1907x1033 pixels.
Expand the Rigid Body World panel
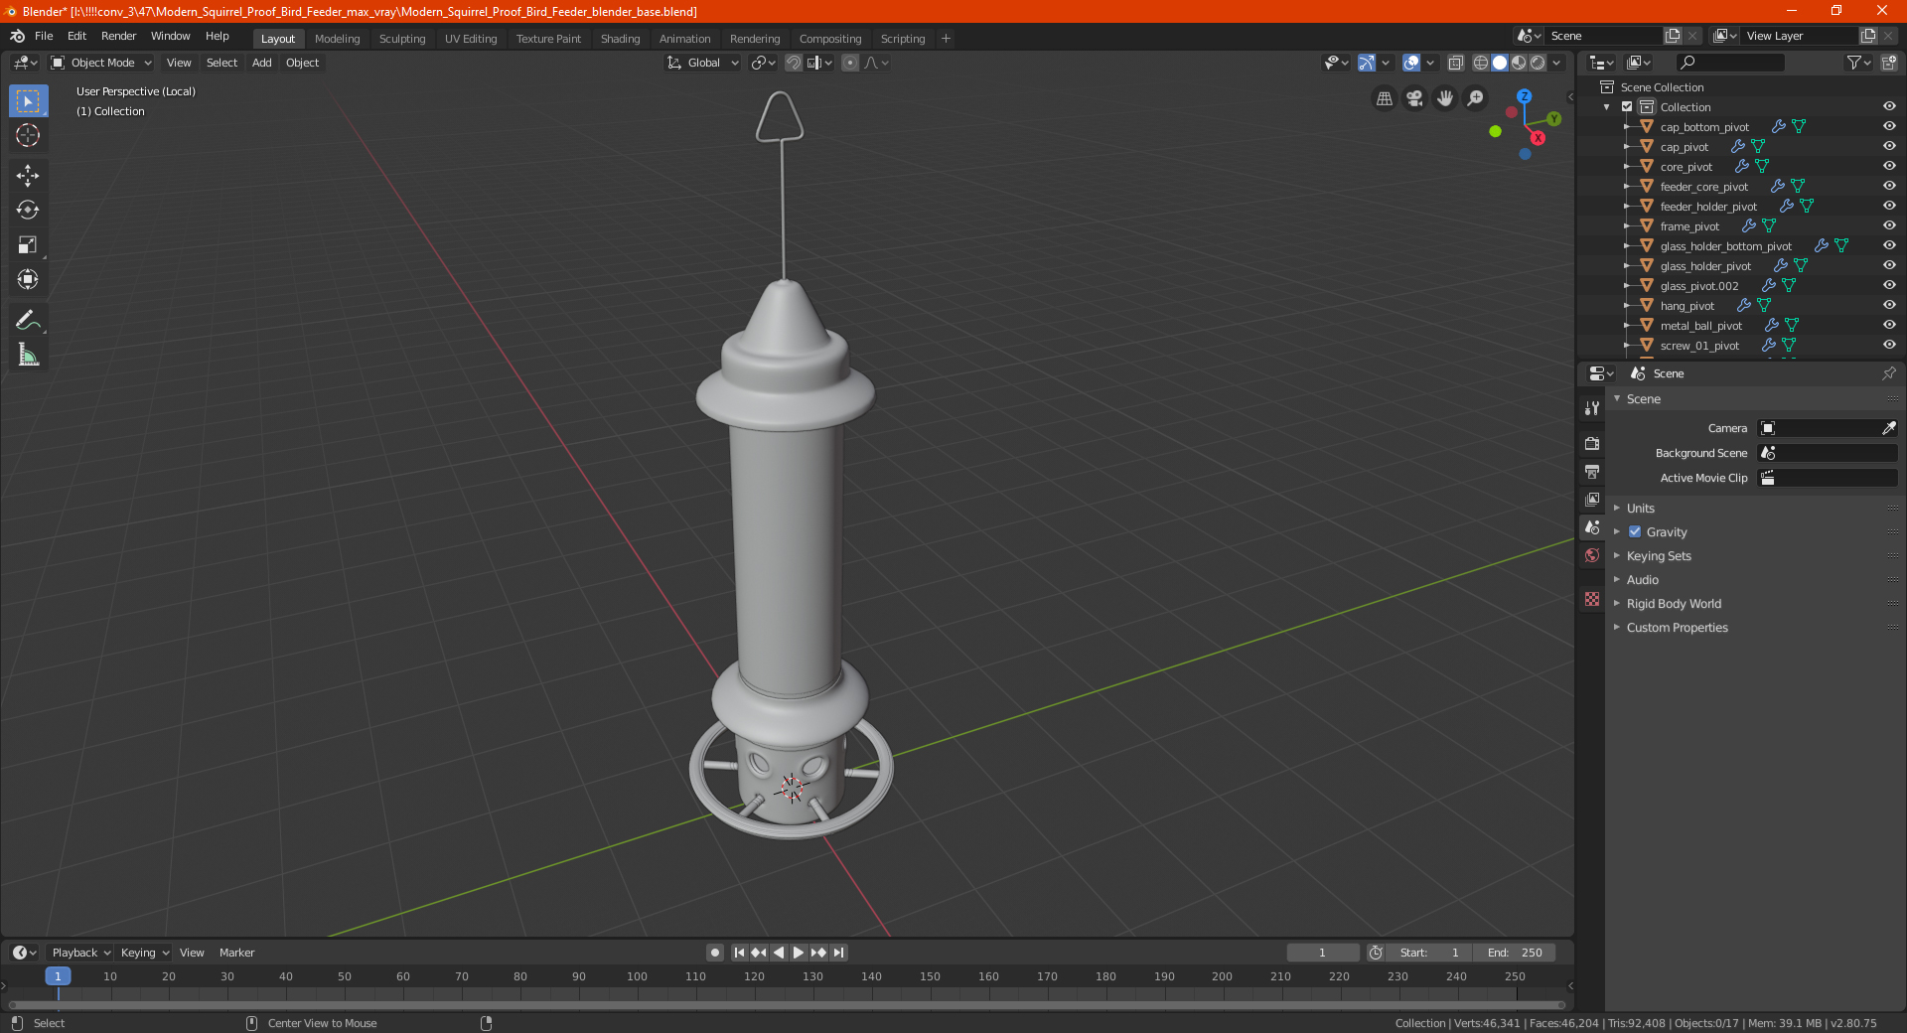point(1674,603)
